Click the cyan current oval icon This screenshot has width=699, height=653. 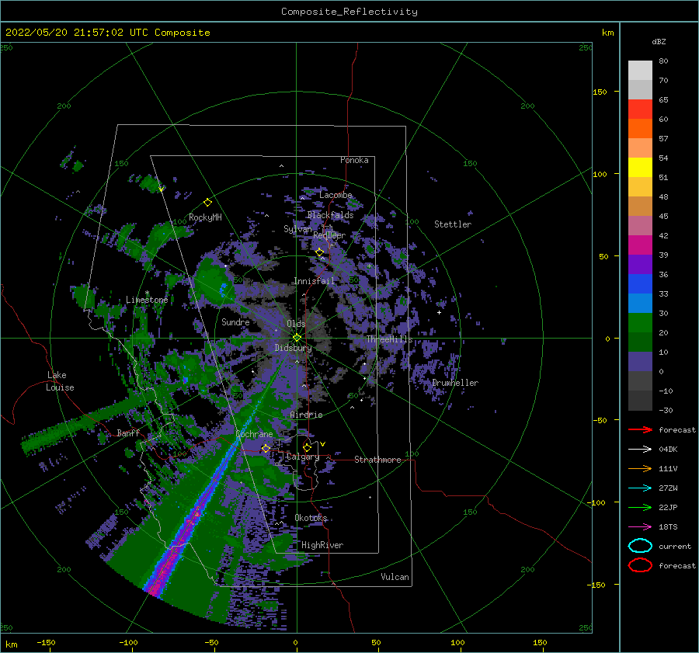coord(640,546)
